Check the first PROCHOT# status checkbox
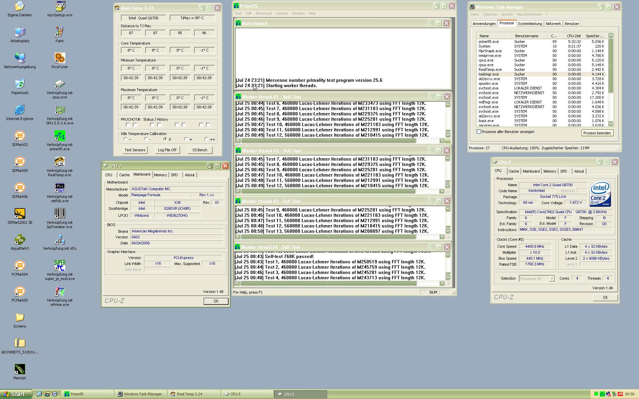 click(x=128, y=125)
